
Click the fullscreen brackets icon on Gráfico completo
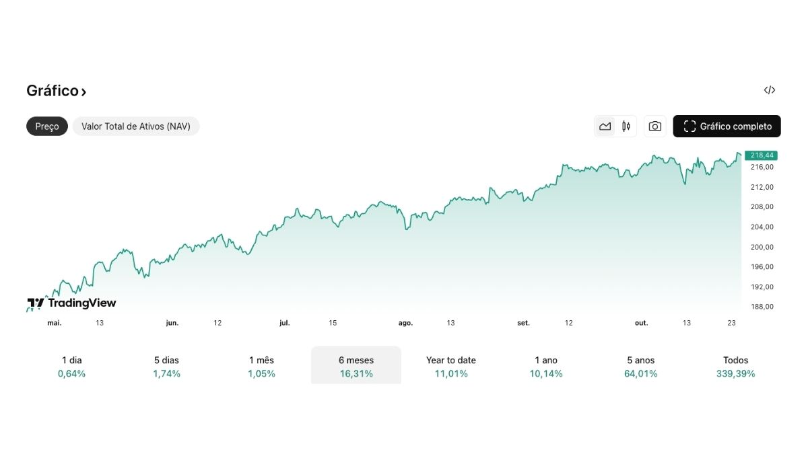[x=689, y=126]
